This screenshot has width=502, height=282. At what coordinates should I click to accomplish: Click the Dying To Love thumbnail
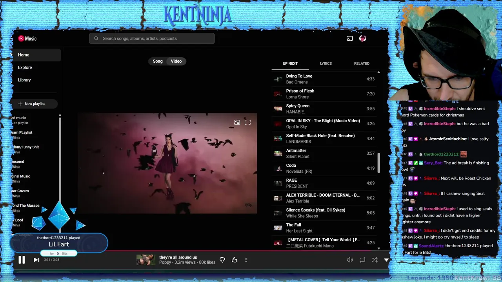tap(278, 79)
